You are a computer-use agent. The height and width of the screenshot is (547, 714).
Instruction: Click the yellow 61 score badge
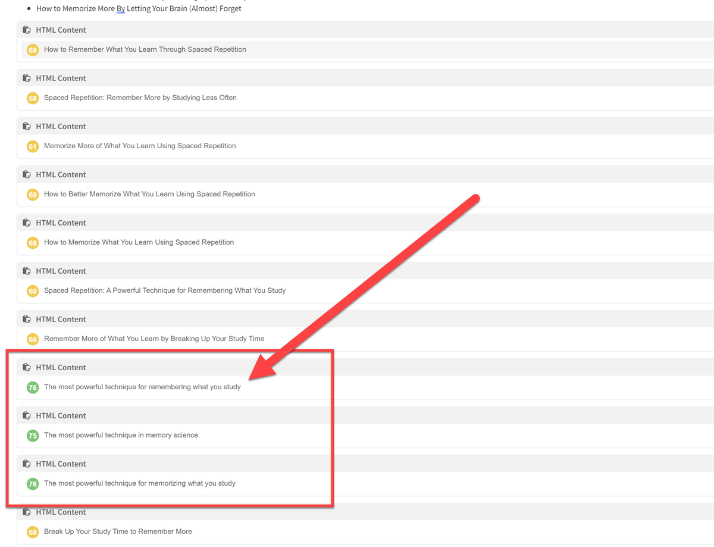coord(33,146)
